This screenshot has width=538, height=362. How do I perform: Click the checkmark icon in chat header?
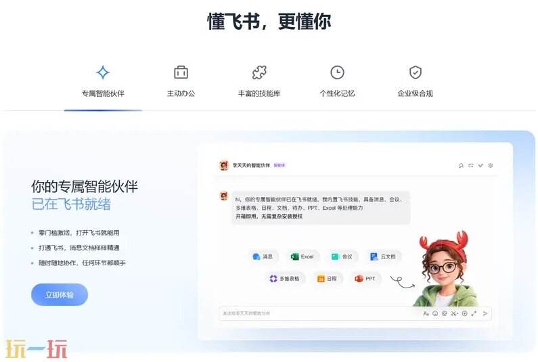pyautogui.click(x=480, y=165)
